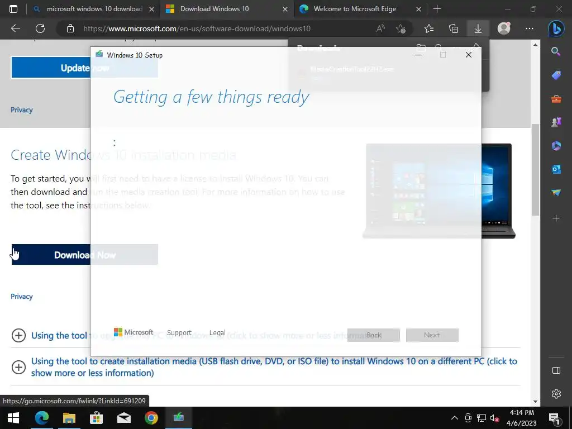Go back using the browser back arrow
This screenshot has height=429, width=572.
(x=15, y=28)
